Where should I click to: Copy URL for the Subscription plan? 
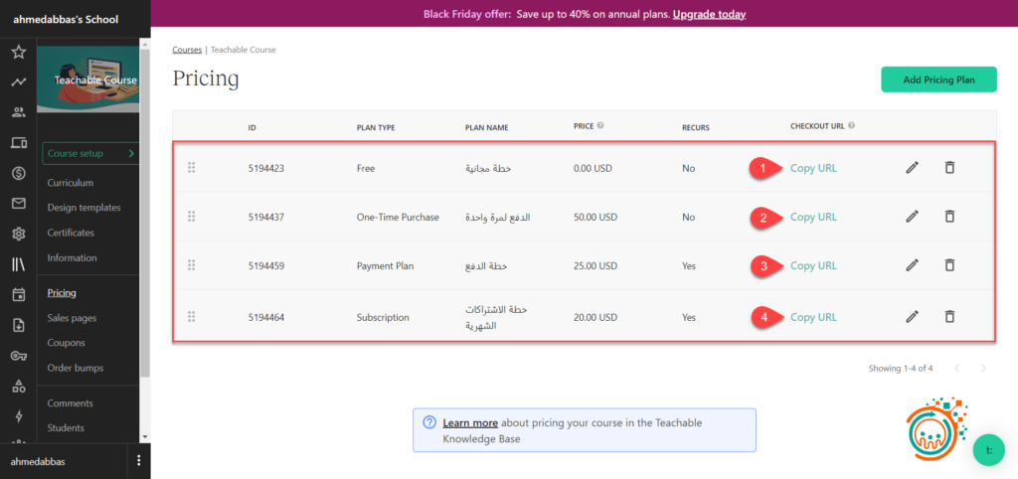pos(813,317)
